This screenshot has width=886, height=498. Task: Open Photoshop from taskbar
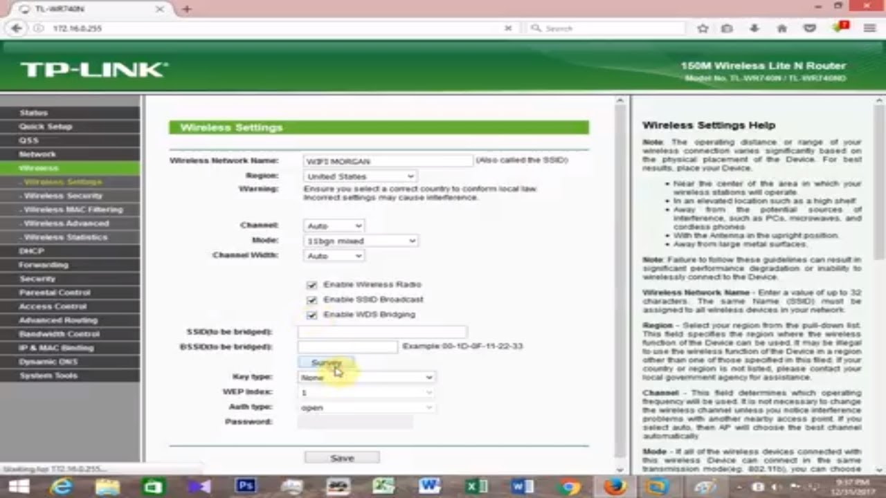coord(245,486)
